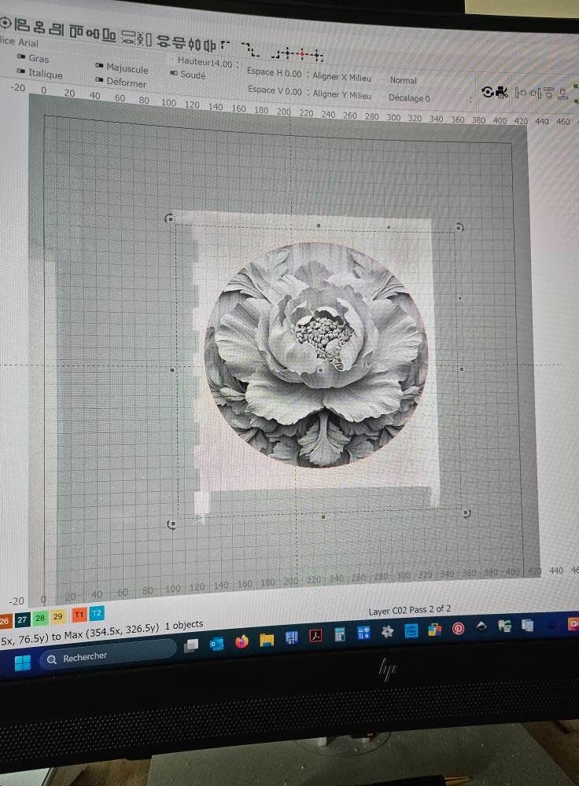Toggle the Gras bold switch
Screen dimensions: 579x786
pos(21,57)
